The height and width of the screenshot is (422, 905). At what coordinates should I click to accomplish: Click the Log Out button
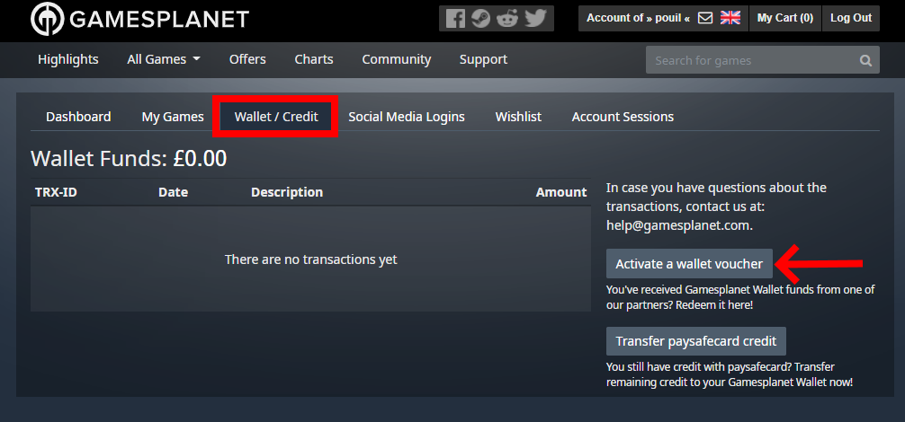851,18
